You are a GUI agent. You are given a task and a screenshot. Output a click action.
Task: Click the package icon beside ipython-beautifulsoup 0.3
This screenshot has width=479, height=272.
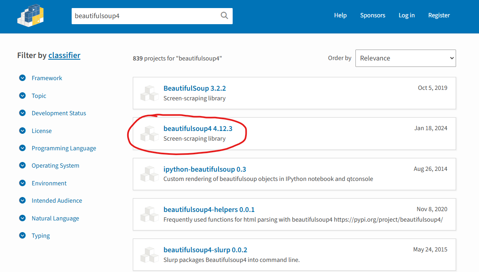pos(149,174)
